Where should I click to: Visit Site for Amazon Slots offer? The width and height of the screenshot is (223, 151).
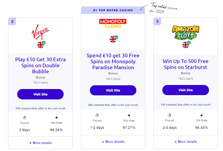click(185, 90)
